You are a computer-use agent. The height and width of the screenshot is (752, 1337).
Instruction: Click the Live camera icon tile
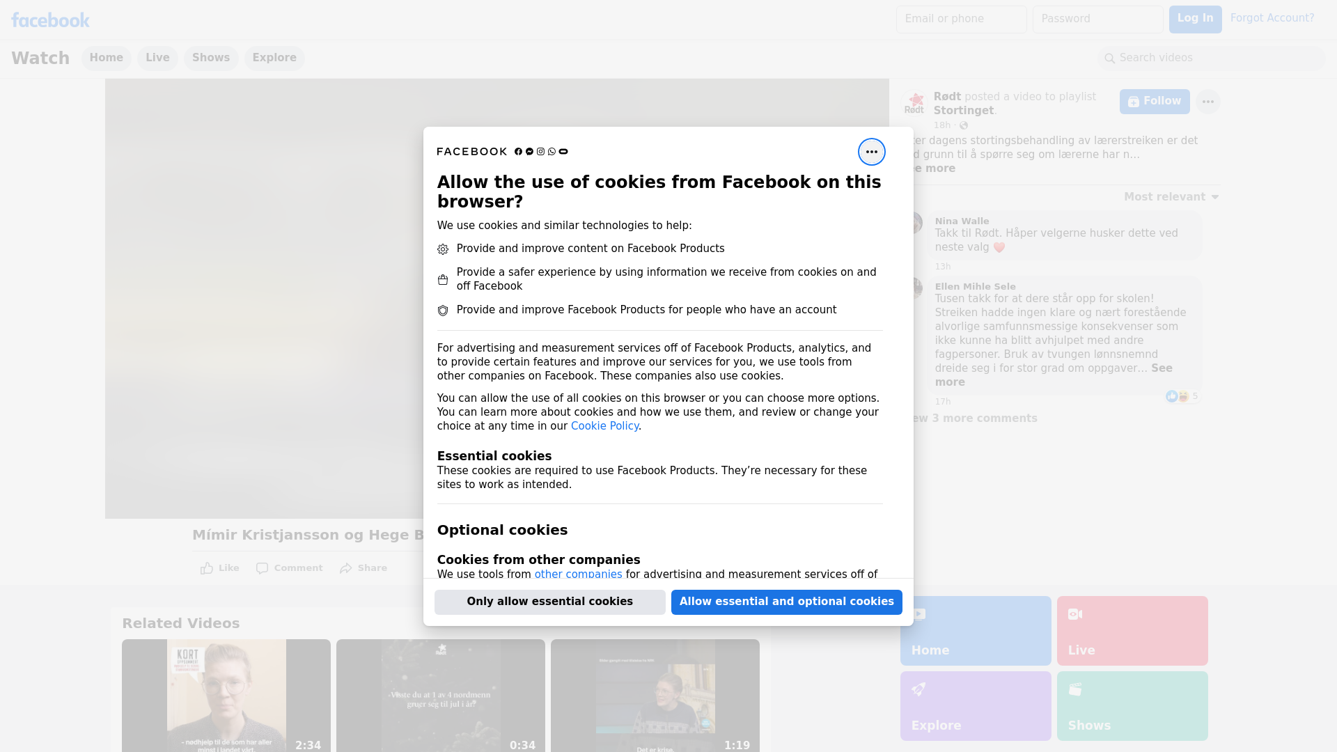(1075, 614)
